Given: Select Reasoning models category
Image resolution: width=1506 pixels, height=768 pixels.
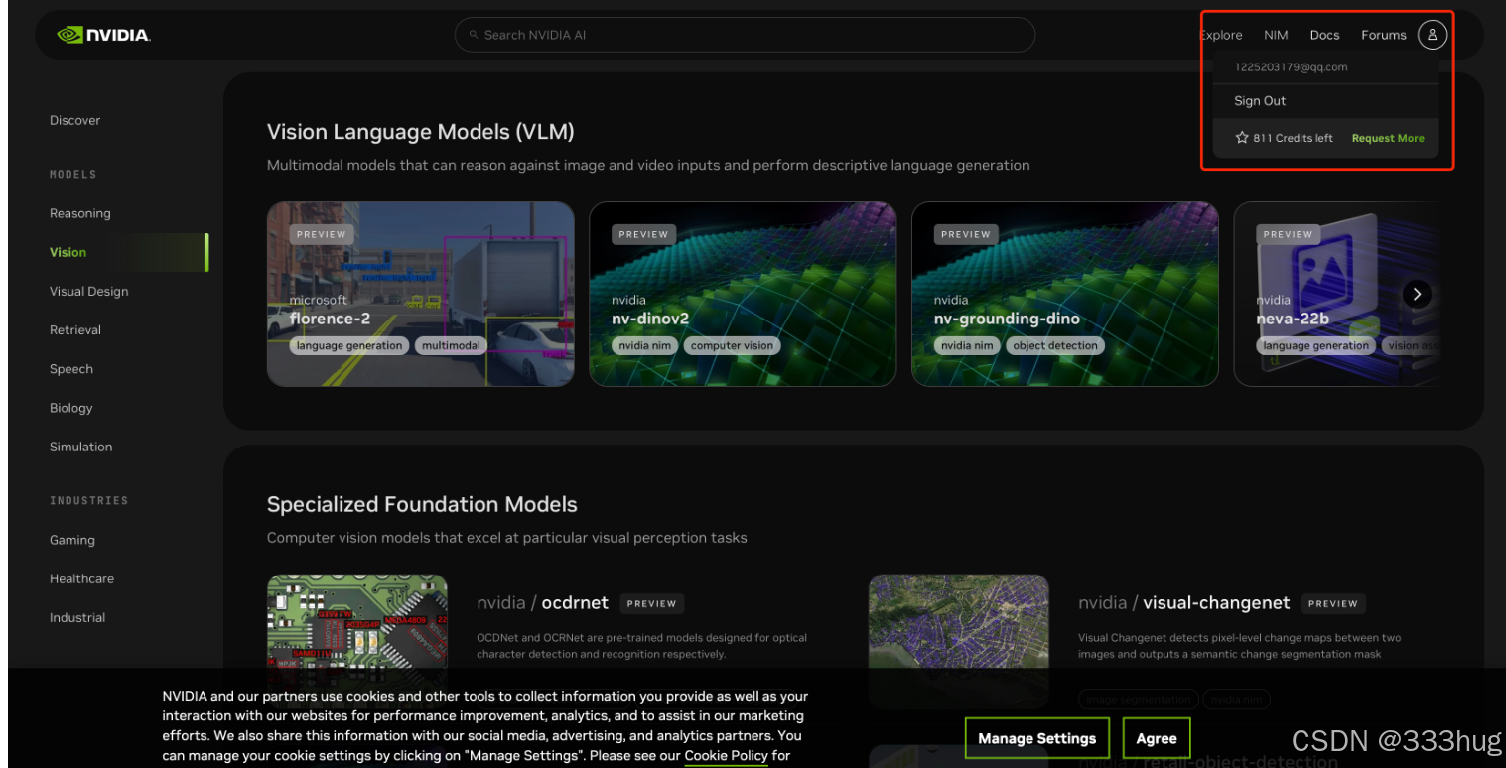Looking at the screenshot, I should click(80, 213).
